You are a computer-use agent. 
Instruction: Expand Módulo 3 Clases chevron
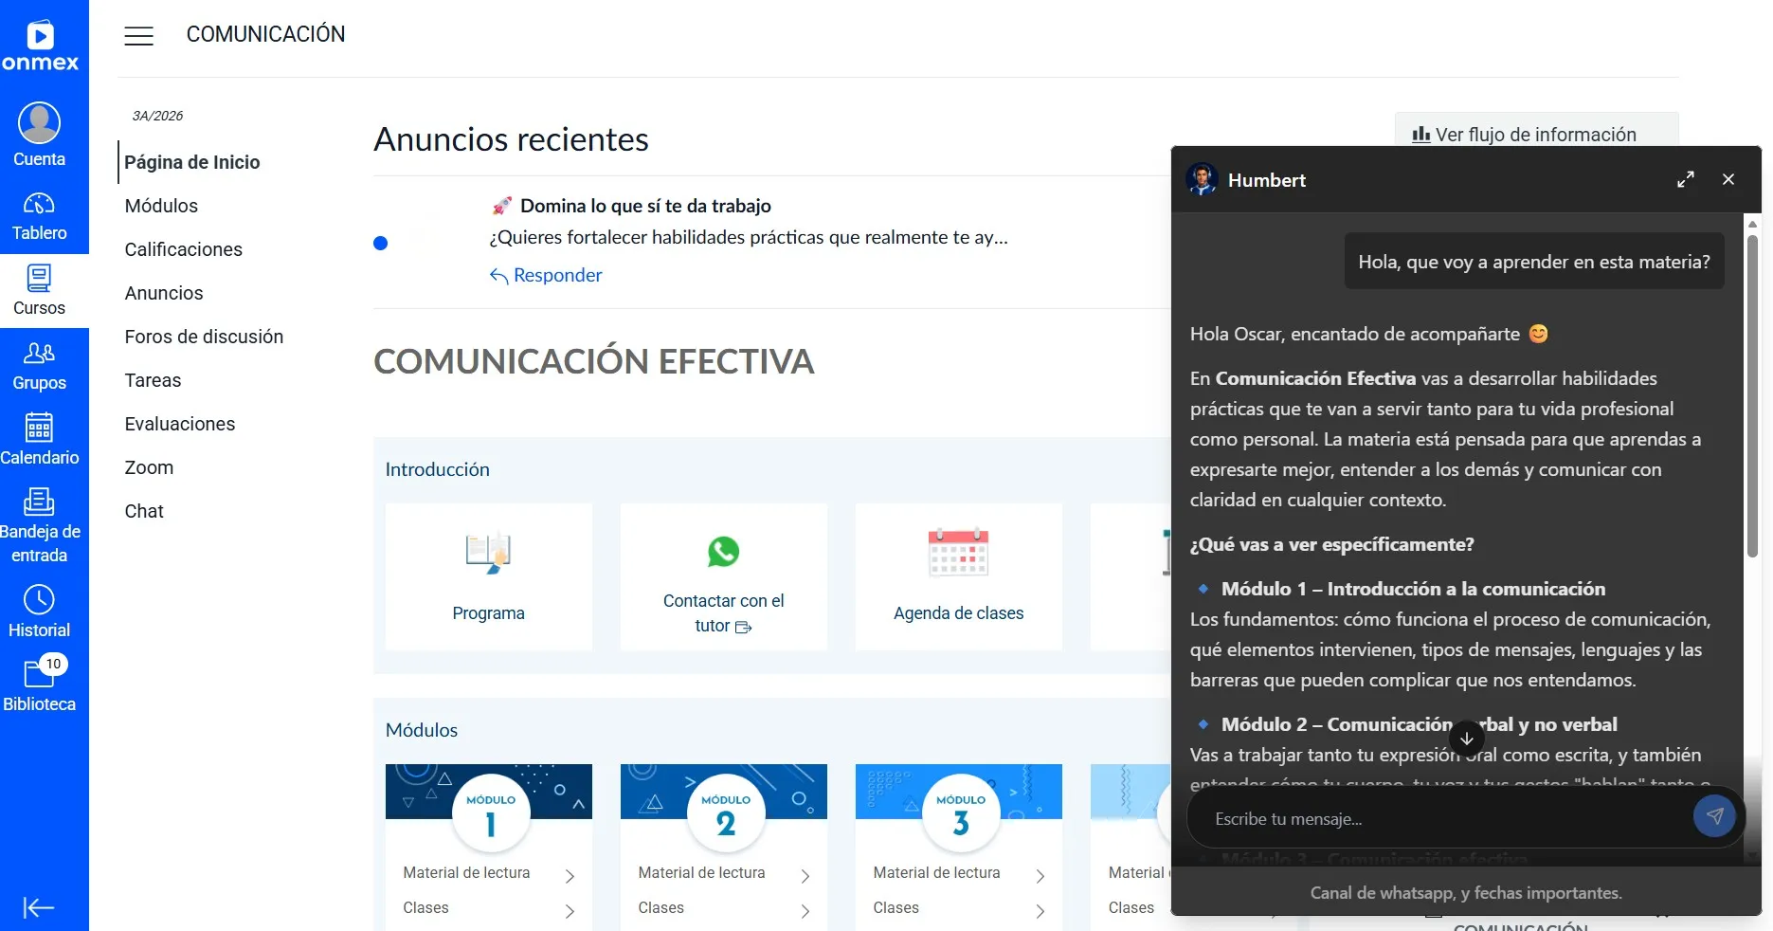1040,911
